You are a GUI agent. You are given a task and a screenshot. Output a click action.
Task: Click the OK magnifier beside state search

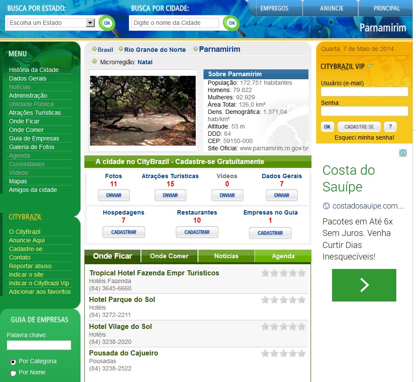coord(107,23)
